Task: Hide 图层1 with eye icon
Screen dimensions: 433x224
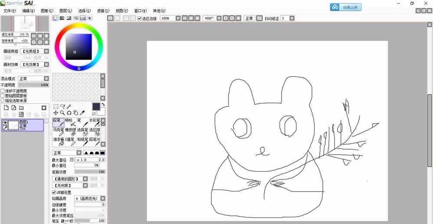Action: 5,123
